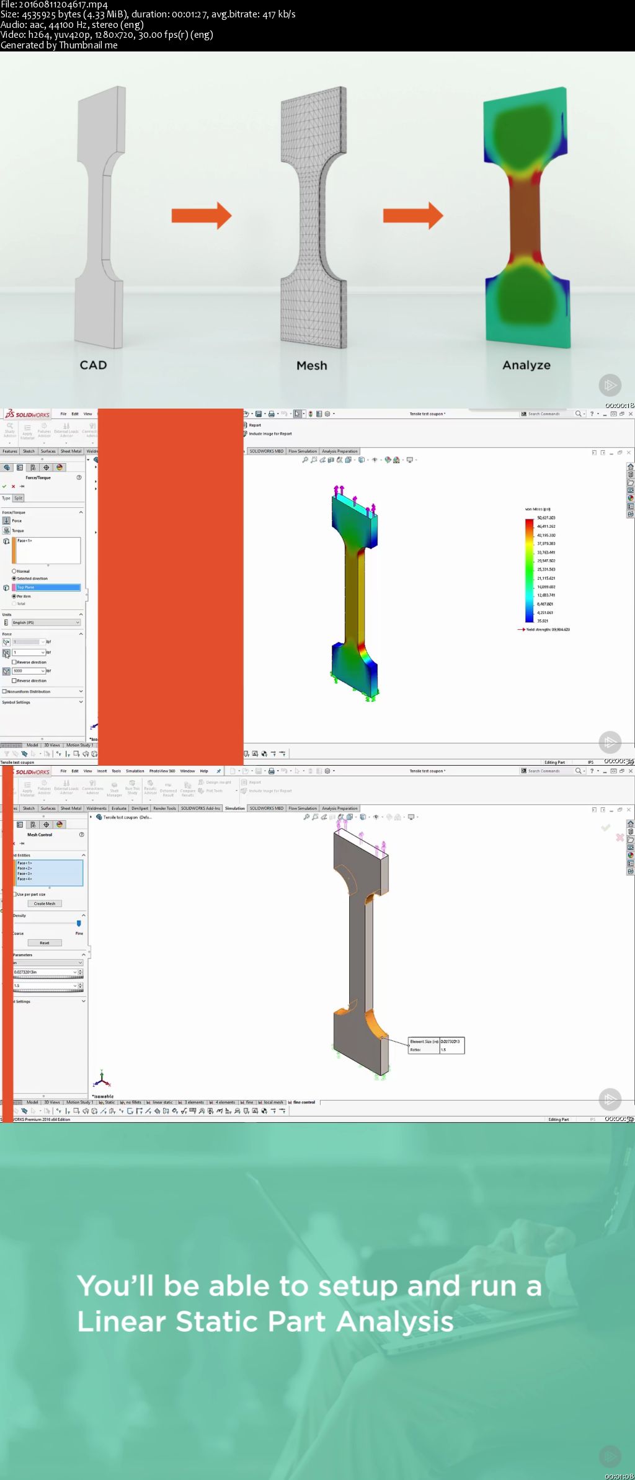This screenshot has height=1480, width=635.
Task: Click Zoom to Area in von Mises view
Action: coord(314,460)
